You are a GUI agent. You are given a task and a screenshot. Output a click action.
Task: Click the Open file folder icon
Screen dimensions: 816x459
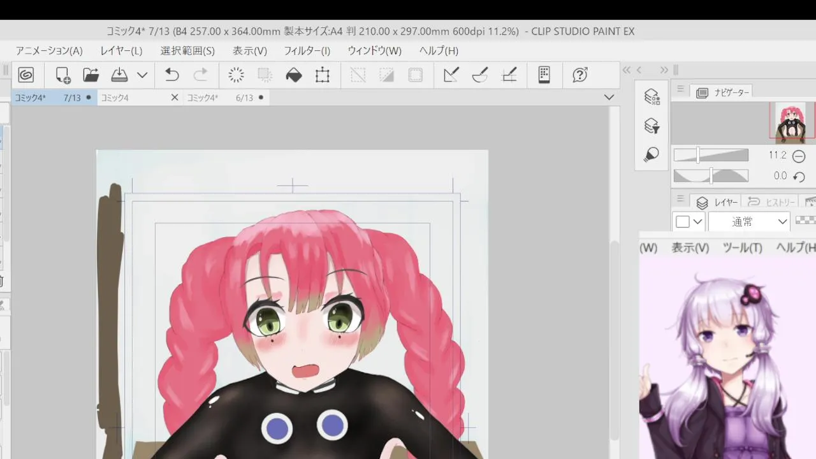click(x=91, y=75)
